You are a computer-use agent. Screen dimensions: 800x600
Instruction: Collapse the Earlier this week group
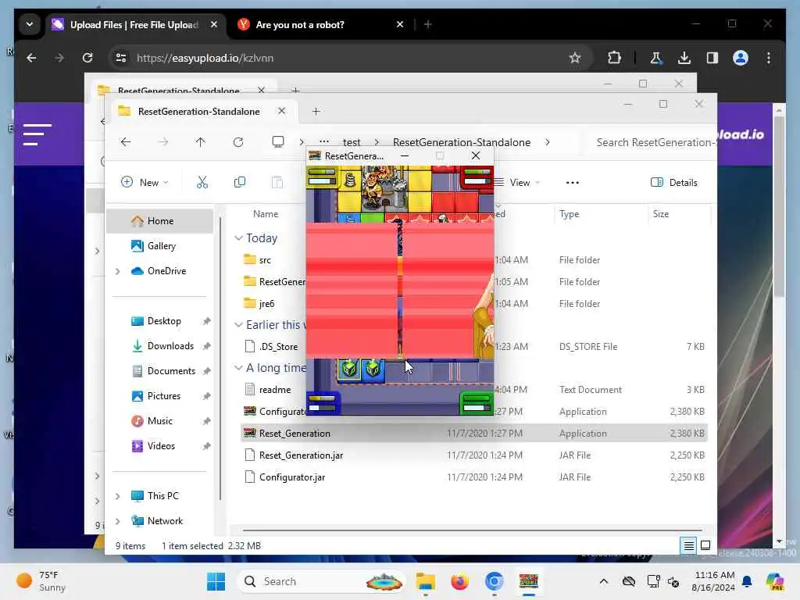tap(238, 325)
